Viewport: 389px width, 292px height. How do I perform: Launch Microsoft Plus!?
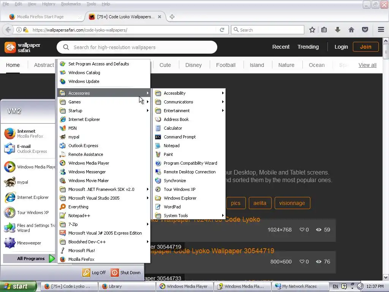[x=104, y=251]
